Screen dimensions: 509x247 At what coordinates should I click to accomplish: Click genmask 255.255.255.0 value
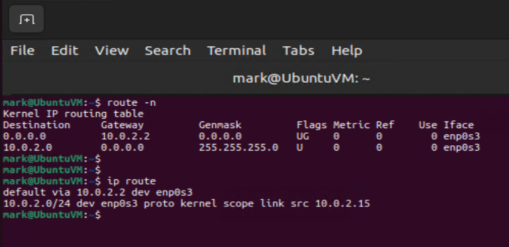click(x=239, y=147)
